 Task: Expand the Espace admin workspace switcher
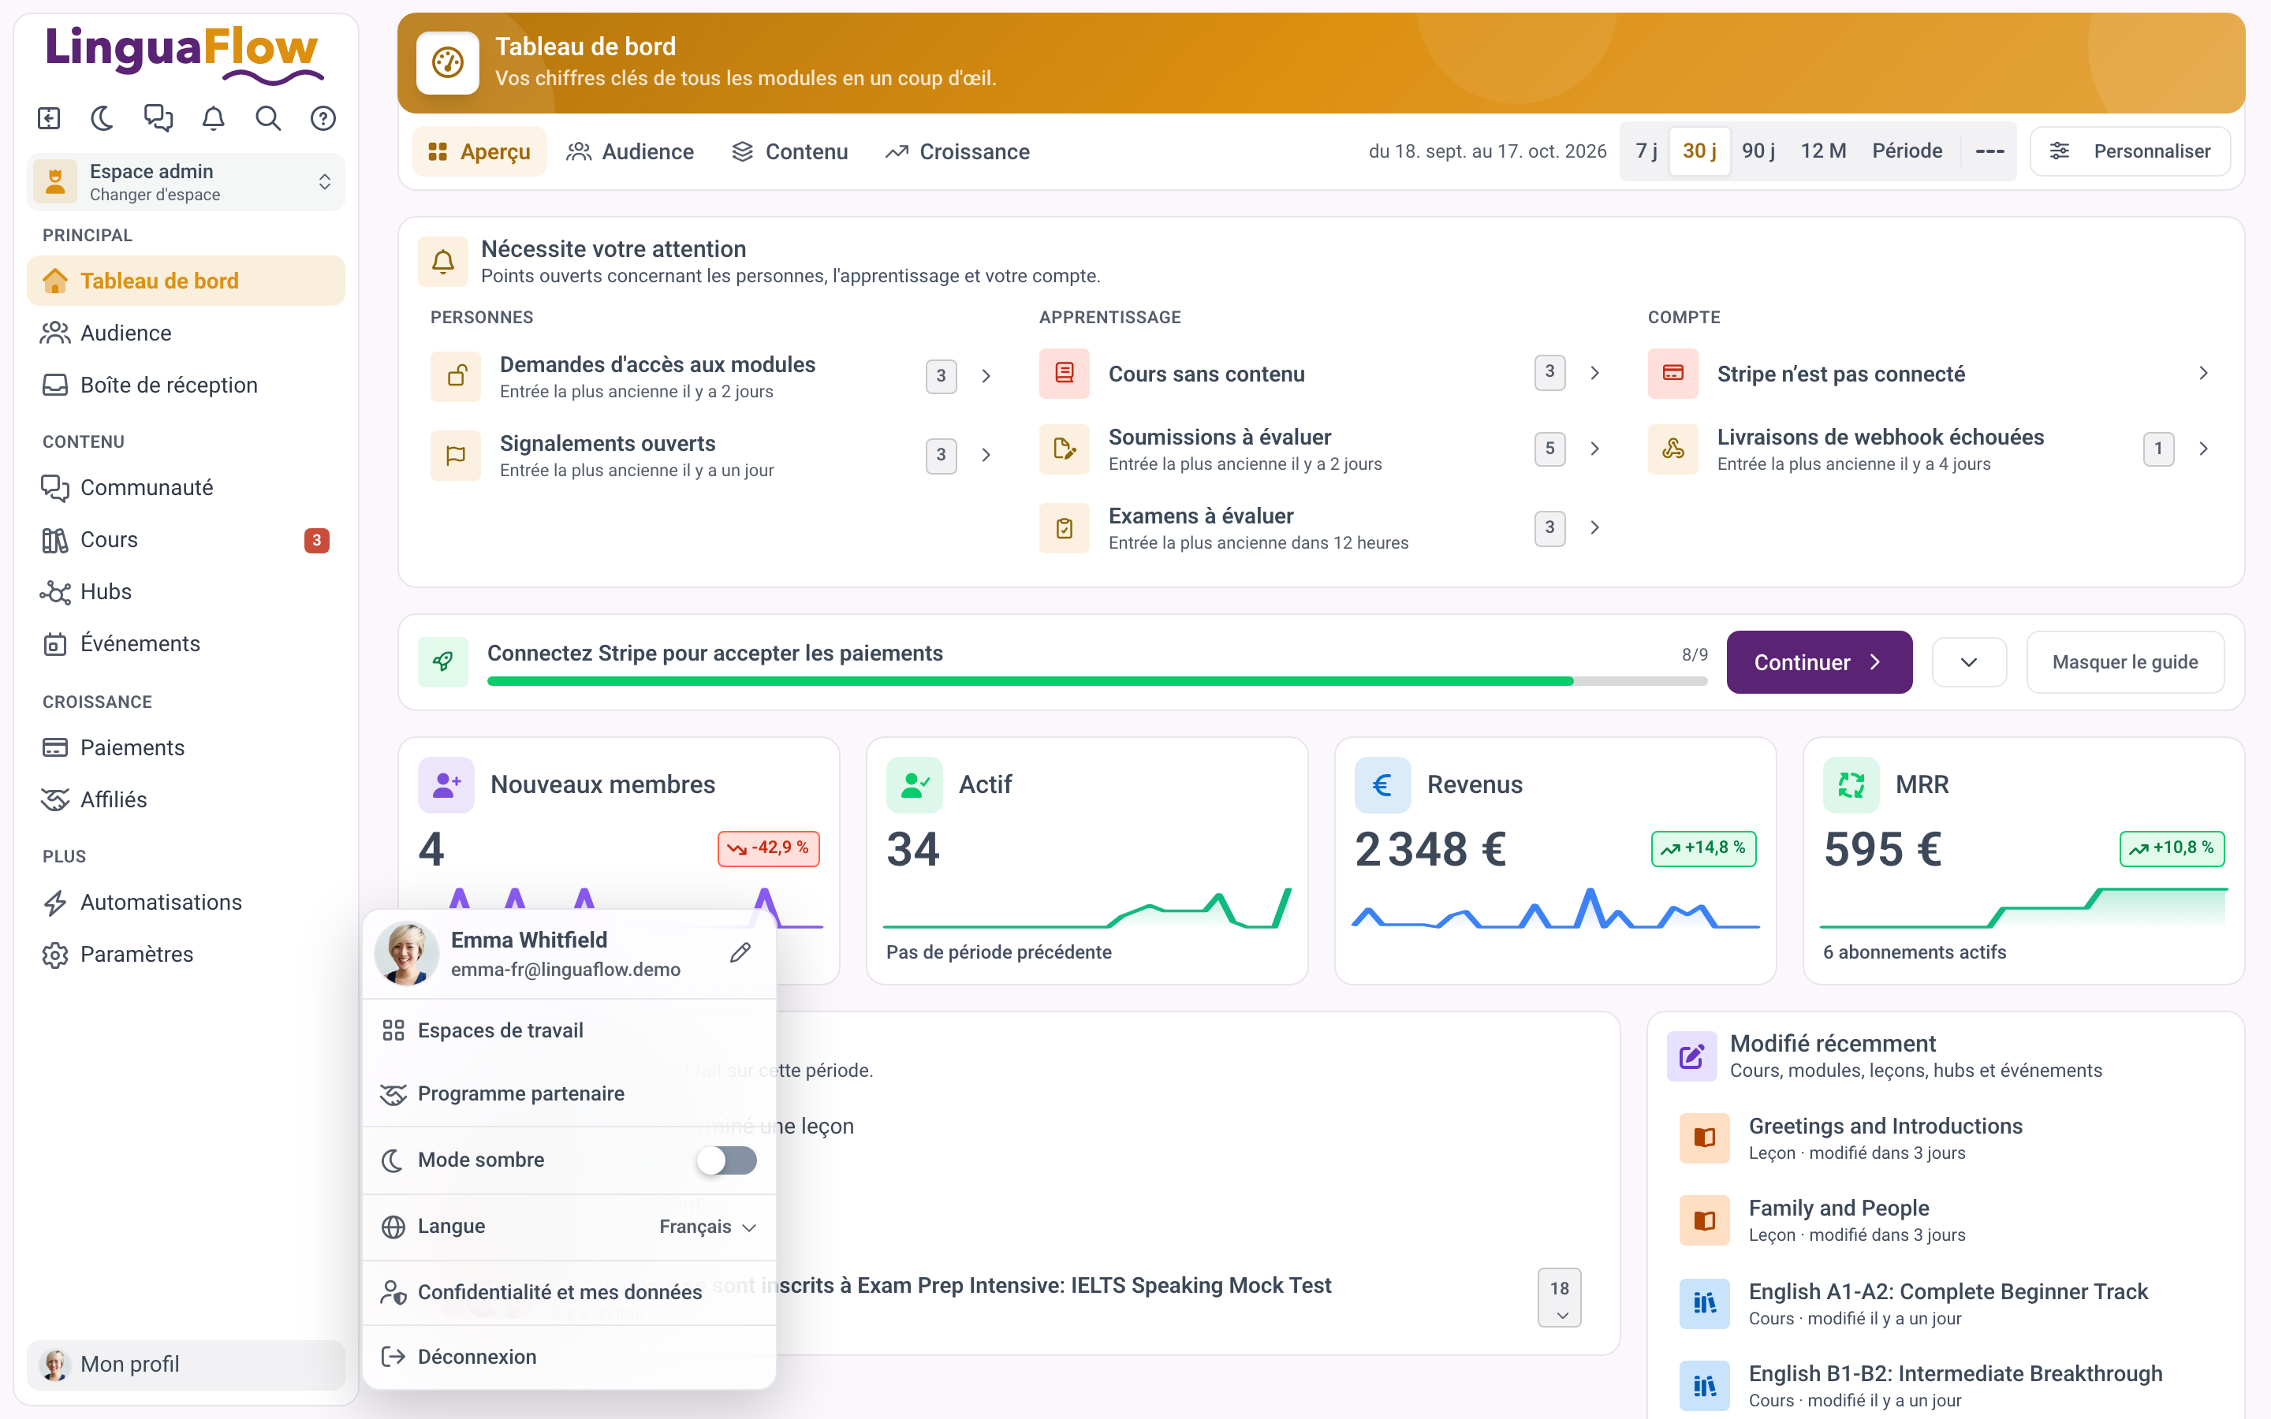tap(186, 182)
